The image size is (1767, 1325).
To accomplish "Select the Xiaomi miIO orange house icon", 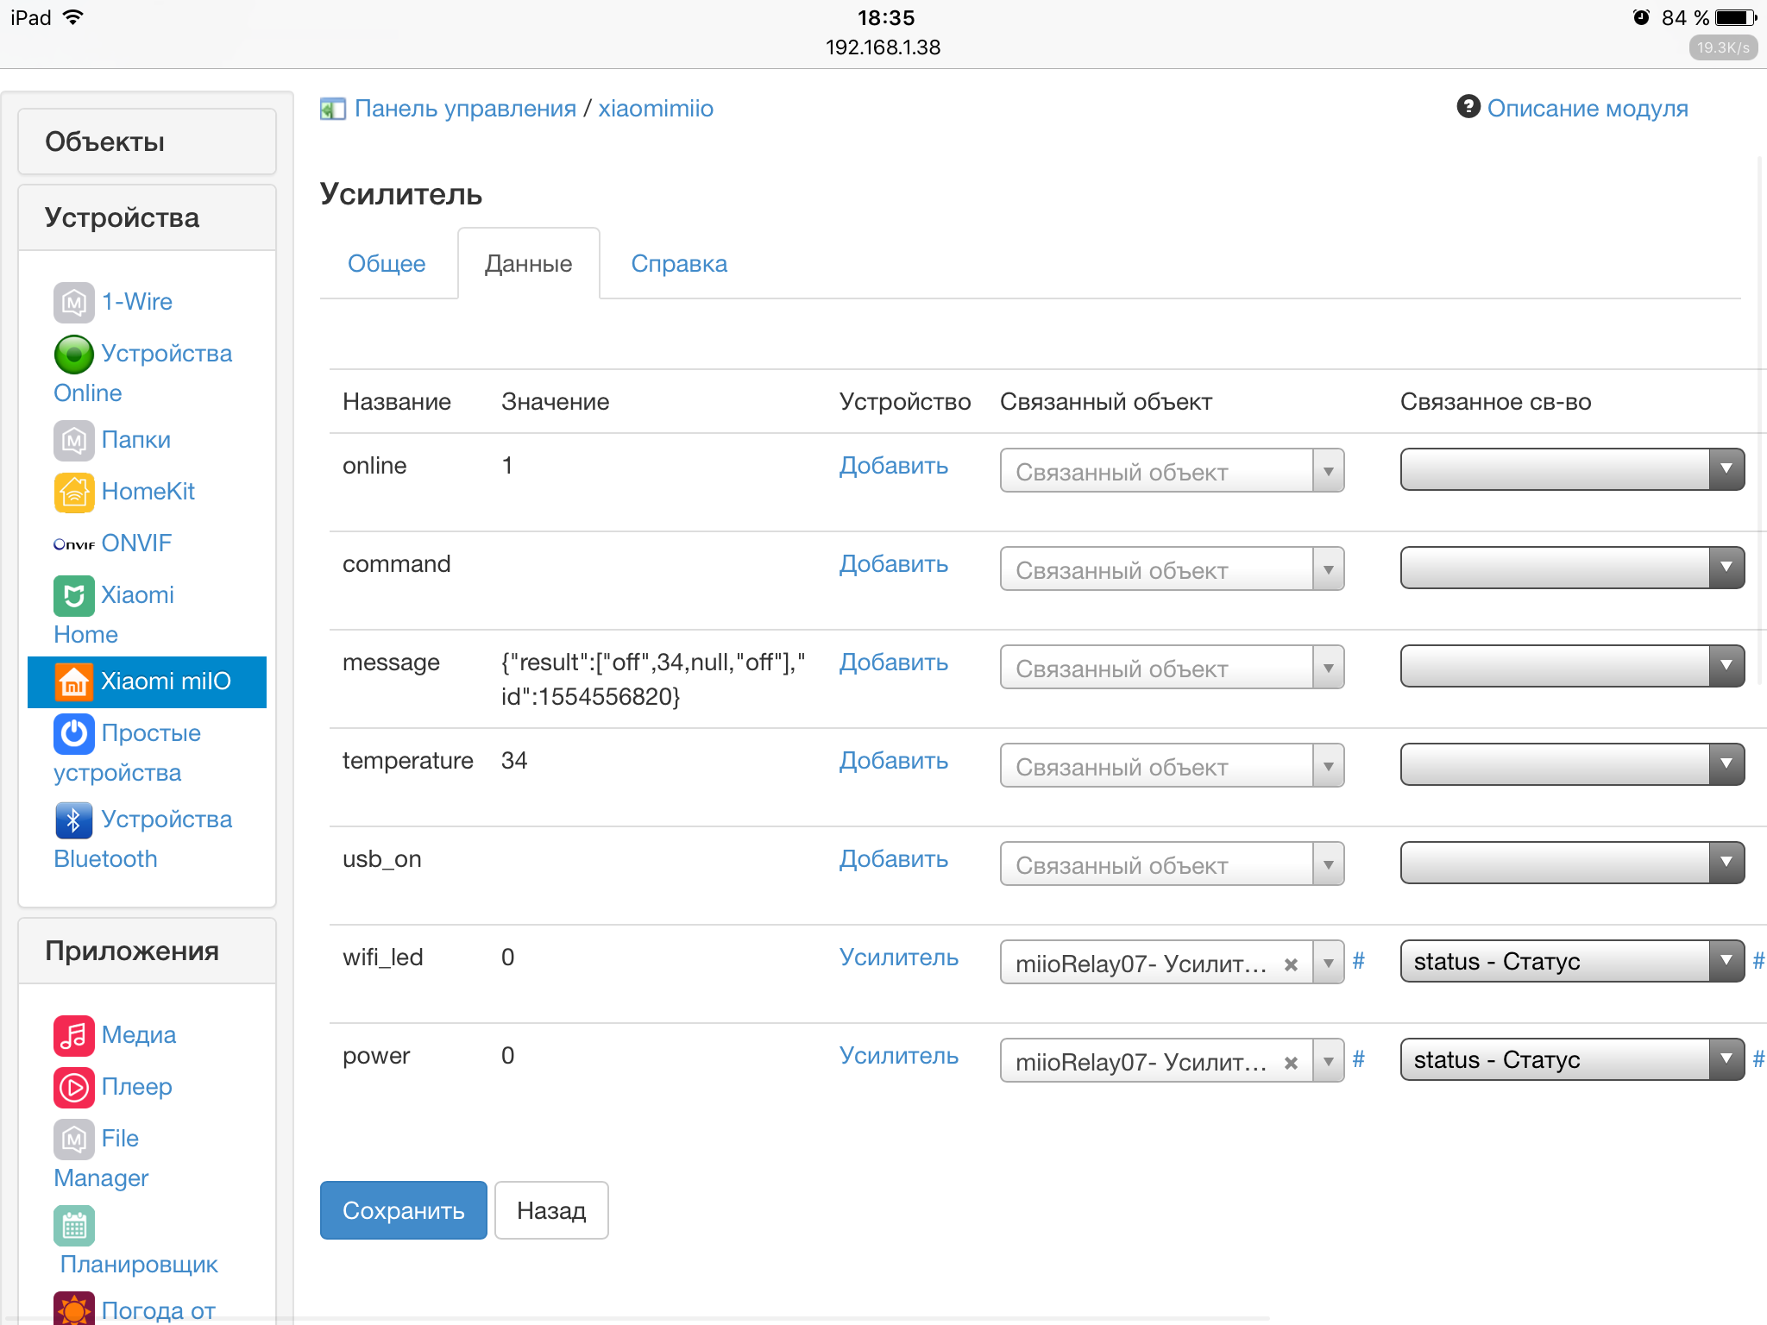I will coord(74,681).
